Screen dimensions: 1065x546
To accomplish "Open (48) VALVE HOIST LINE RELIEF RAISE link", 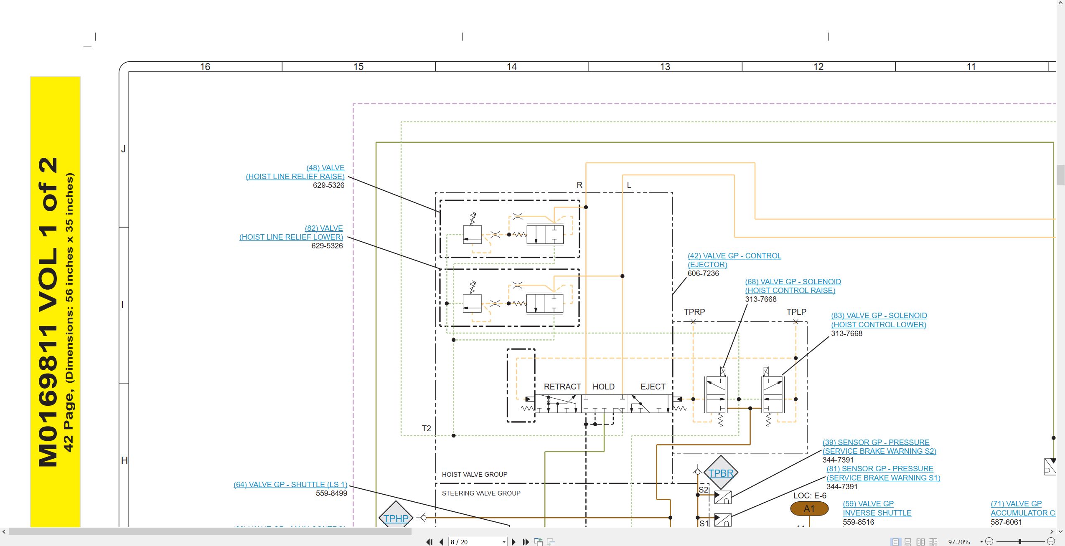I will [295, 172].
